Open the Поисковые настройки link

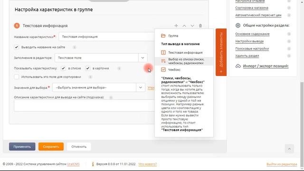(252, 48)
